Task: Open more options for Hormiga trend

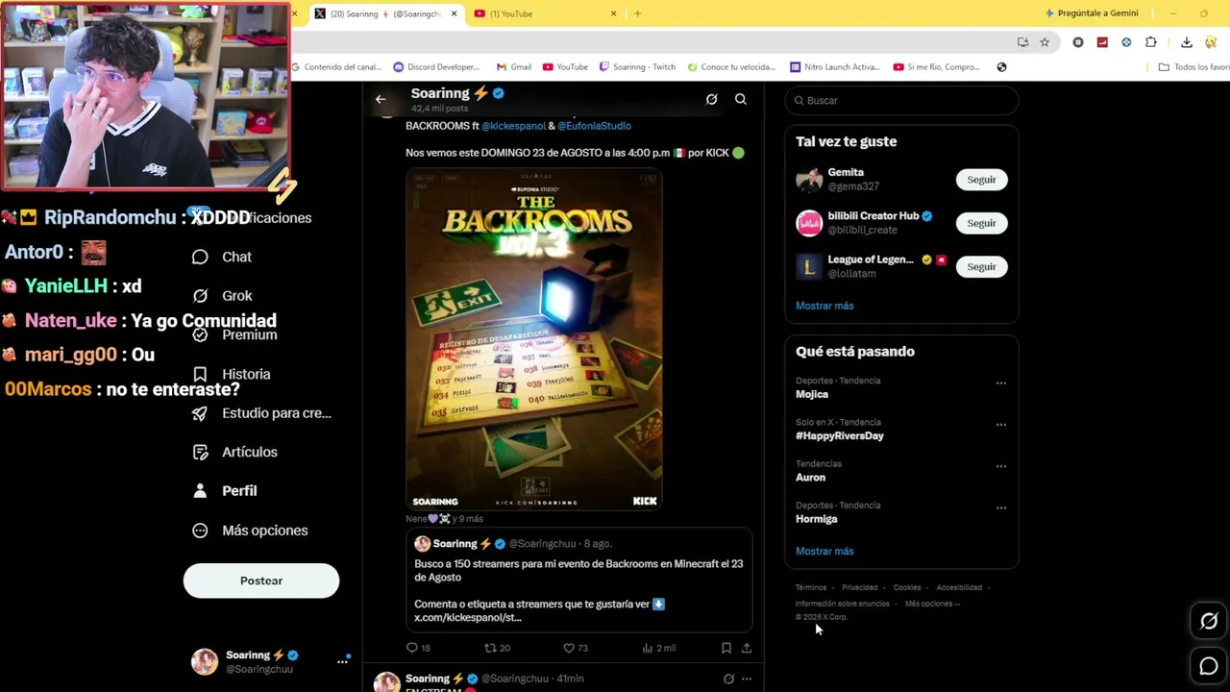Action: [1001, 507]
